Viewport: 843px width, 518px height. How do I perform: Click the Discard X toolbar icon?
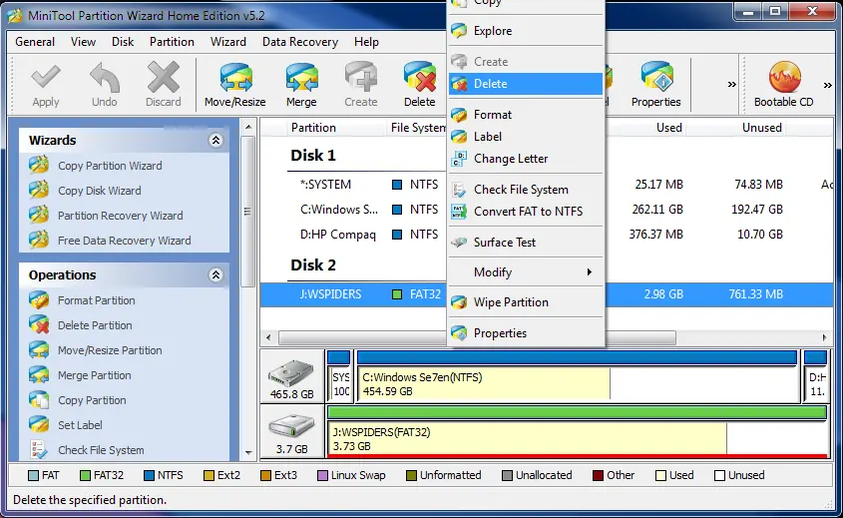tap(164, 78)
